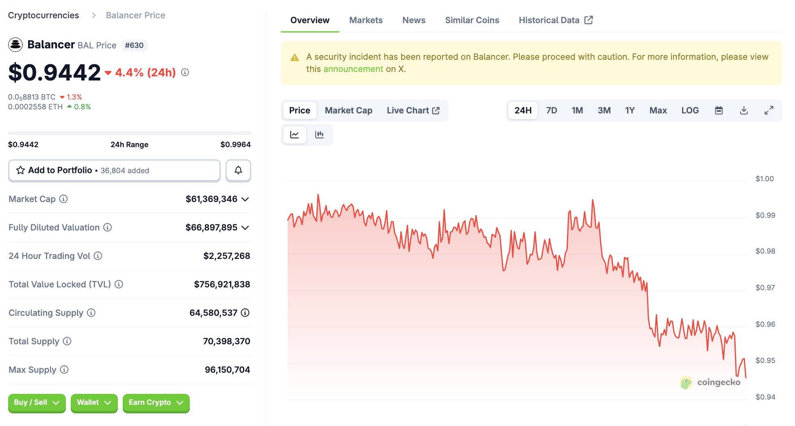Viewport: 795px width, 426px height.
Task: Open the Earn Crypto dropdown
Action: (156, 402)
